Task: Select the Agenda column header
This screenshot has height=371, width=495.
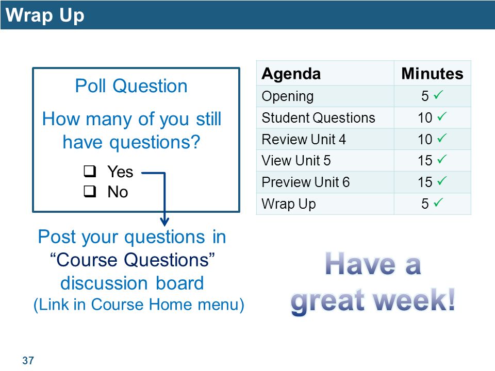Action: pyautogui.click(x=291, y=74)
